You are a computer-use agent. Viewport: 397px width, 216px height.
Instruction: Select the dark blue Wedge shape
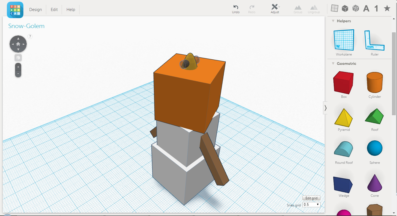coord(344,186)
